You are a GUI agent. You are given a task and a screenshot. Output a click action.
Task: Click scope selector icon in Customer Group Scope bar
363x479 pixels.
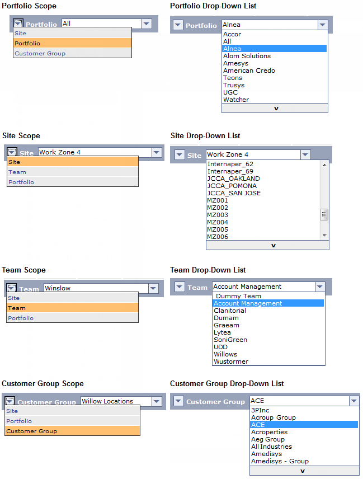[x=10, y=401]
